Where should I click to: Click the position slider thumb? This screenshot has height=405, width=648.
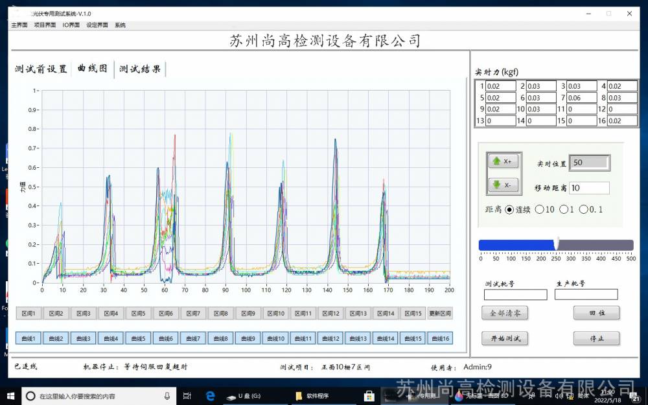click(x=557, y=244)
